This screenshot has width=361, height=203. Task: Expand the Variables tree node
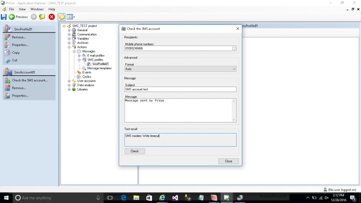[69, 39]
